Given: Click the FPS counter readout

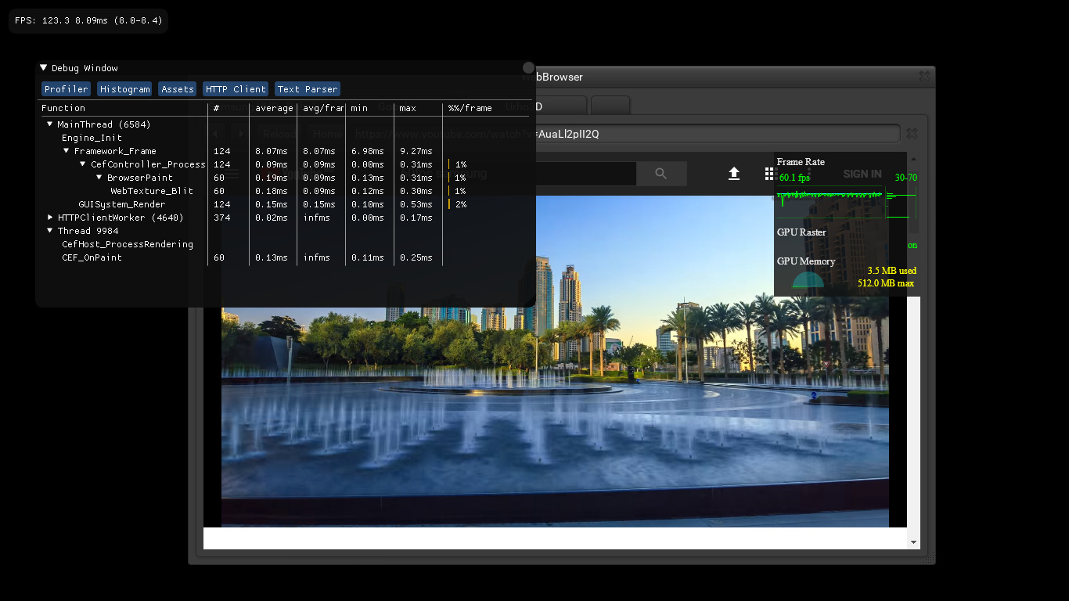Looking at the screenshot, I should tap(88, 20).
